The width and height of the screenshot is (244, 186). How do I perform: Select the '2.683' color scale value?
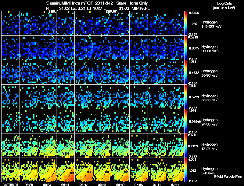click(x=192, y=135)
